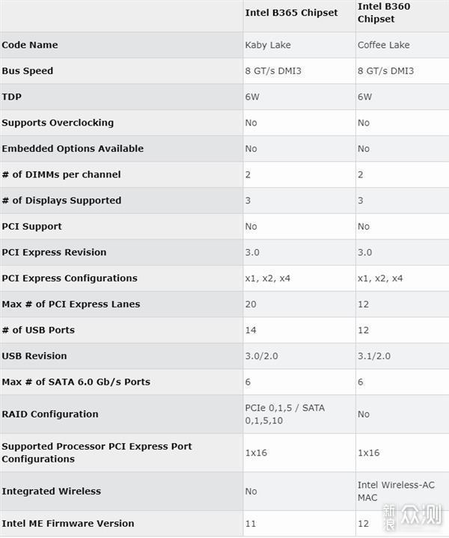This screenshot has width=449, height=538.
Task: Select the Code Name row label
Action: (30, 45)
